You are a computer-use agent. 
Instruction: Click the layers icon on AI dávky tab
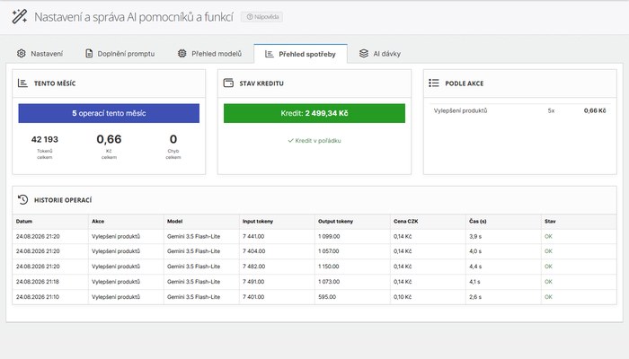coord(364,53)
